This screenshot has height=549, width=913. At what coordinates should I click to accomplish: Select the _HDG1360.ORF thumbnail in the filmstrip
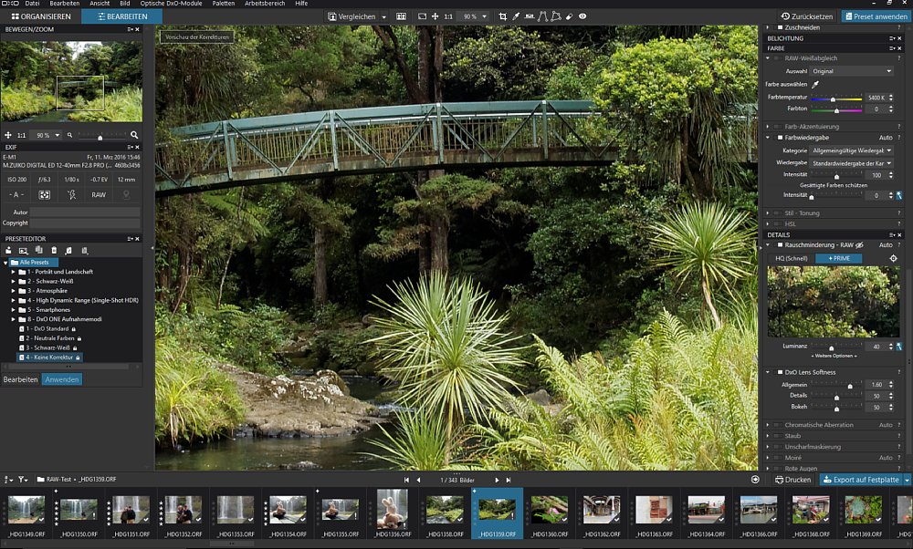tap(549, 509)
